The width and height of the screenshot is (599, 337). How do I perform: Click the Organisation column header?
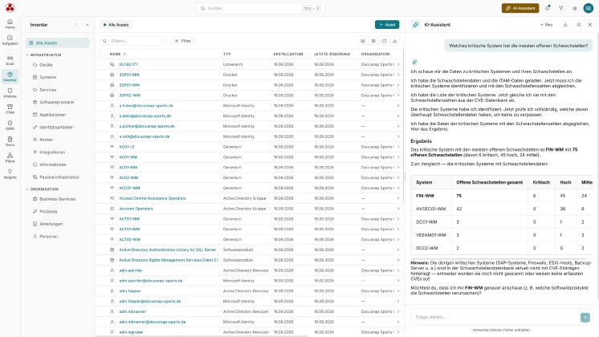[x=375, y=55]
